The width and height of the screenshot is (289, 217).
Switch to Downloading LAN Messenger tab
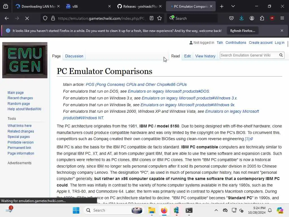pos(38,6)
